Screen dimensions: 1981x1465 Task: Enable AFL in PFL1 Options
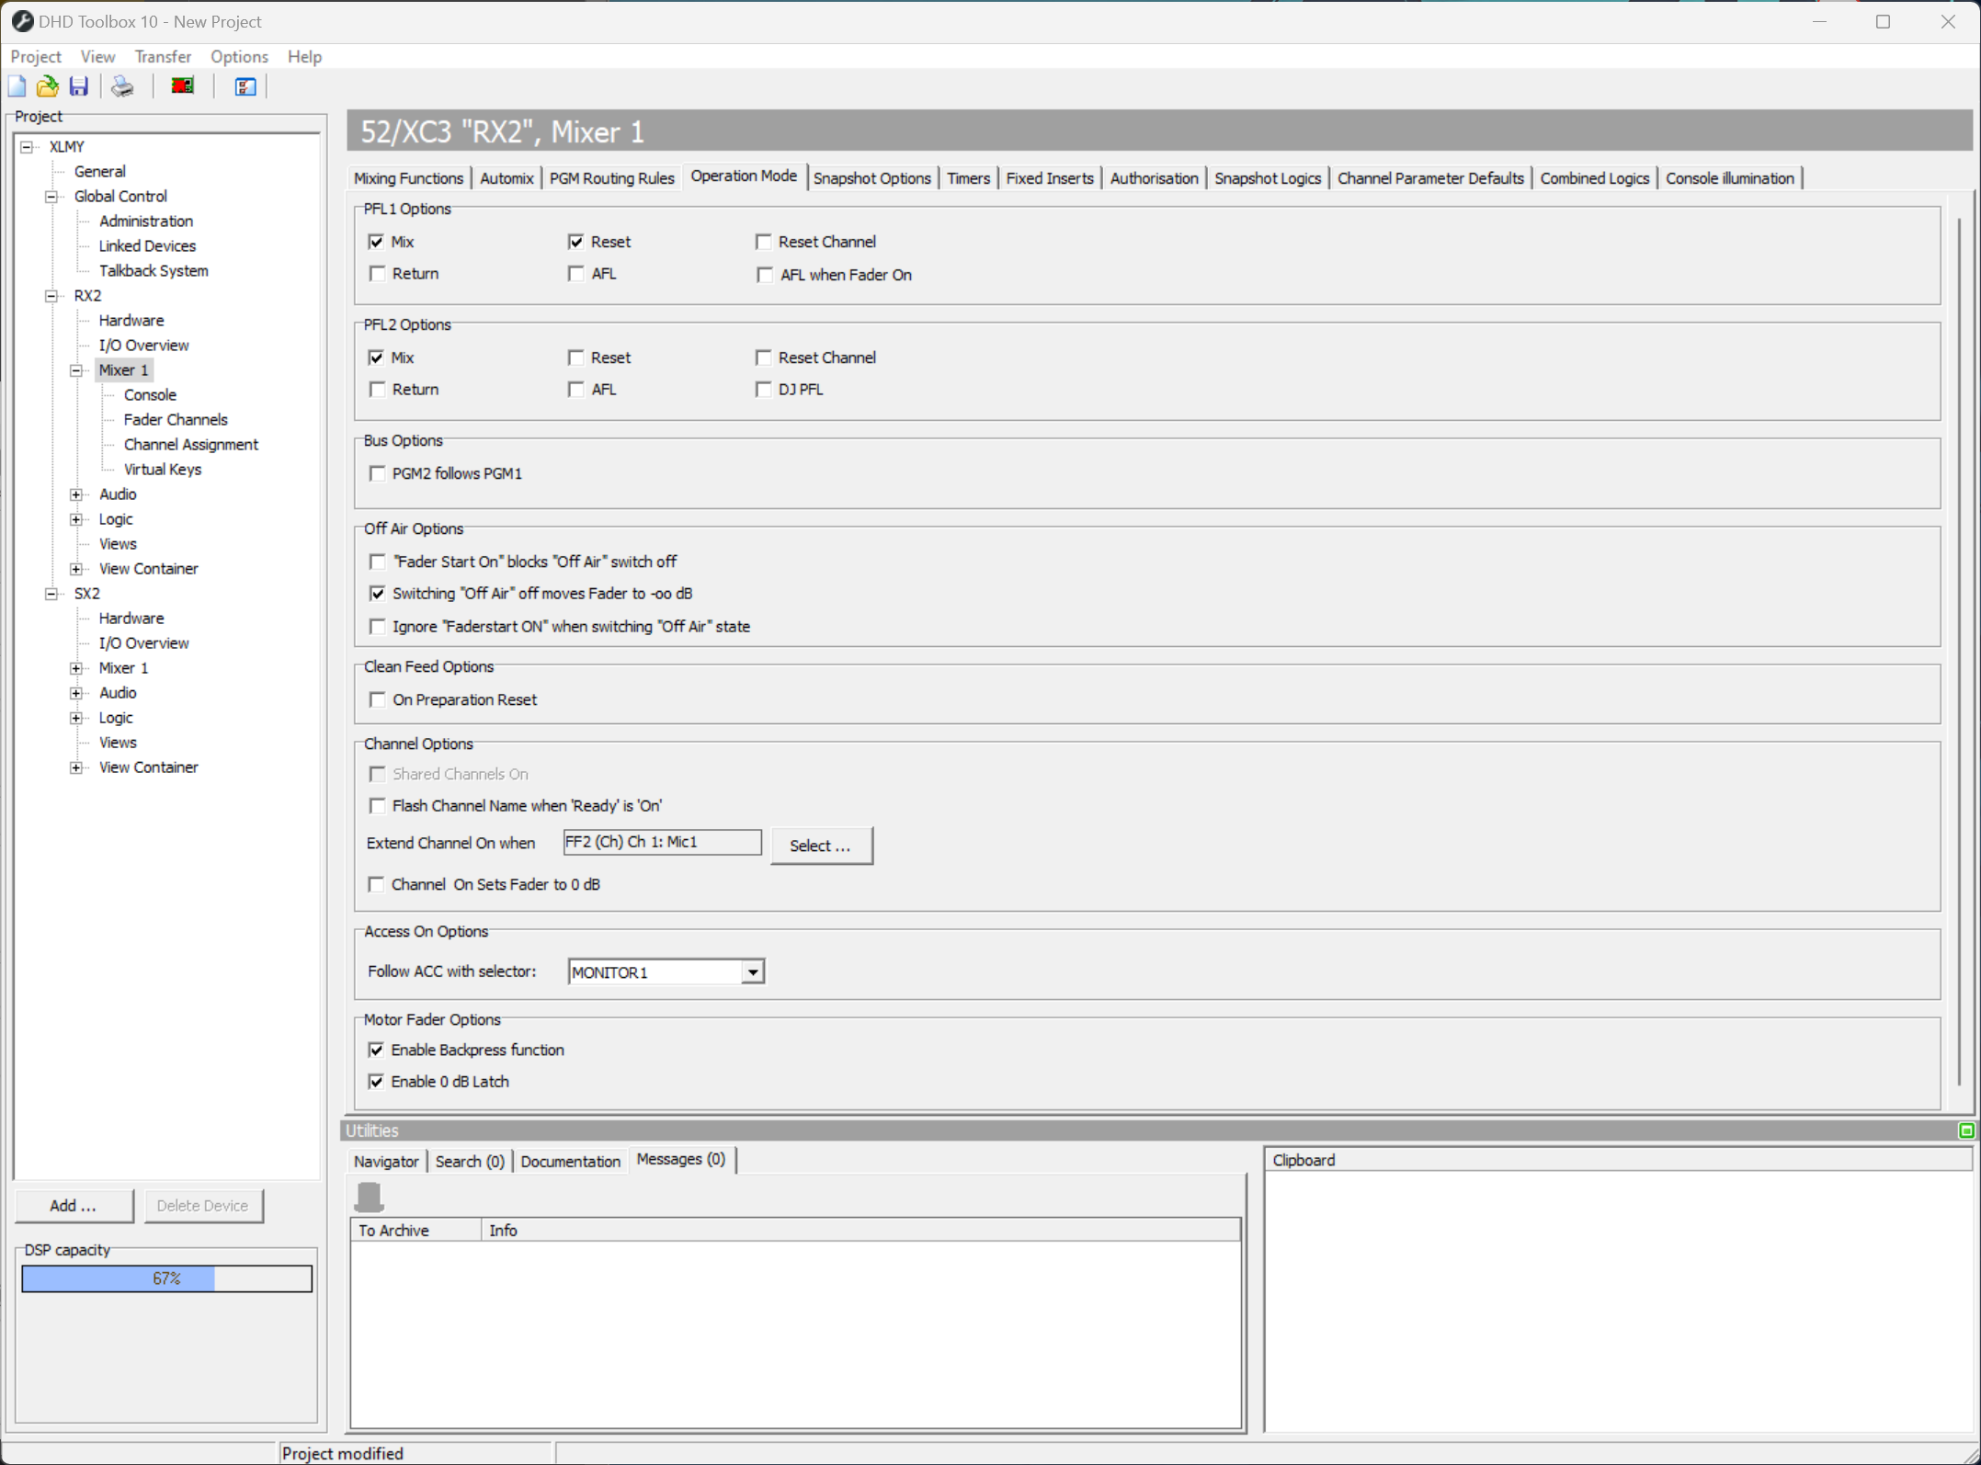[575, 273]
